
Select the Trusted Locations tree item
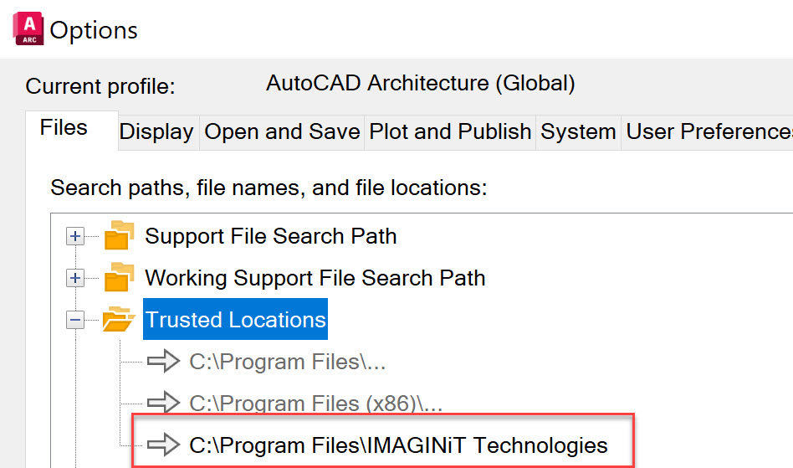click(235, 320)
